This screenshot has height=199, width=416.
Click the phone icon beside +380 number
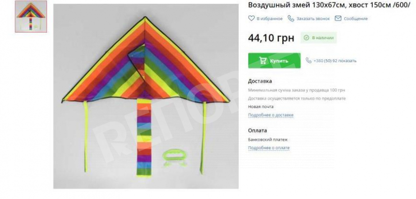(309, 61)
